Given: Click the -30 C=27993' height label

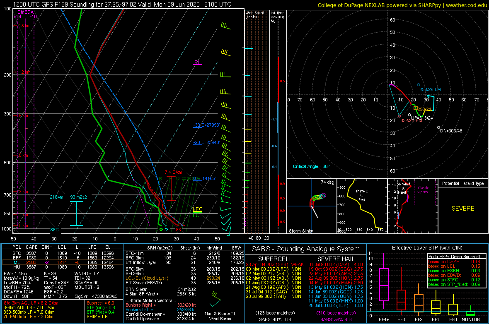Looking at the screenshot, I should (206, 125).
